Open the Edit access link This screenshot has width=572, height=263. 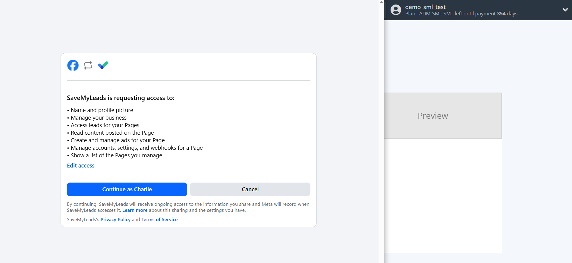(x=81, y=166)
